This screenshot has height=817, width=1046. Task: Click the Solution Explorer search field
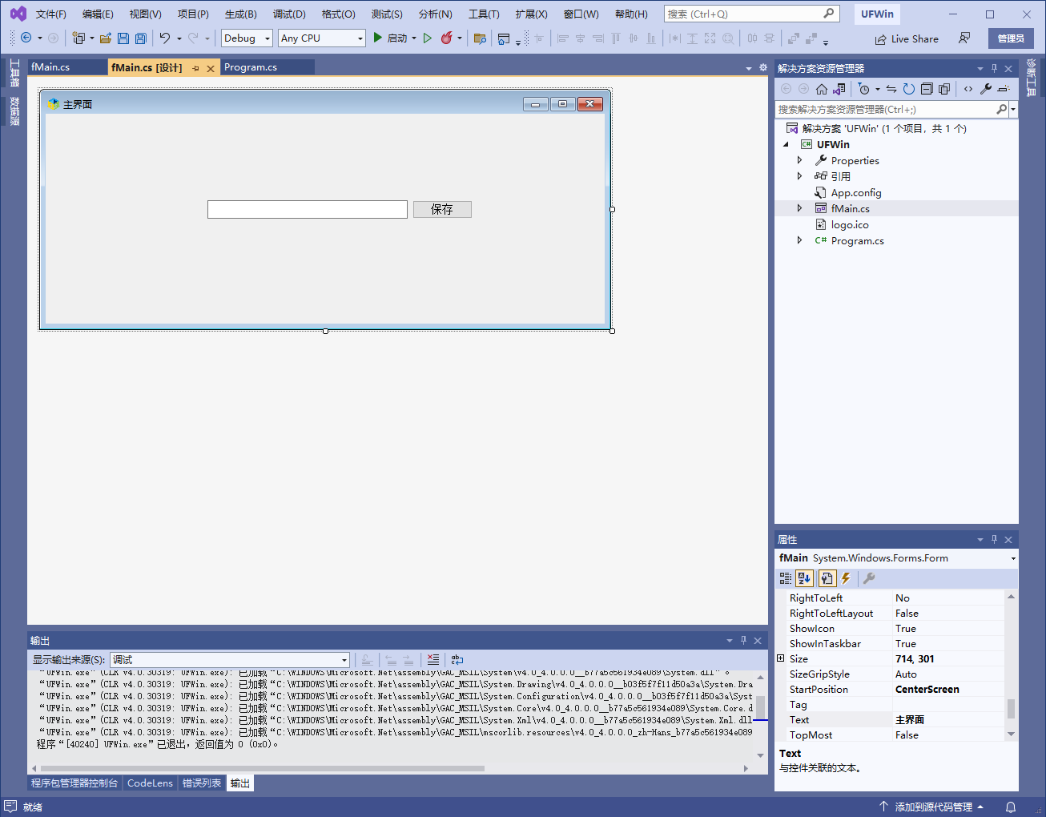885,109
